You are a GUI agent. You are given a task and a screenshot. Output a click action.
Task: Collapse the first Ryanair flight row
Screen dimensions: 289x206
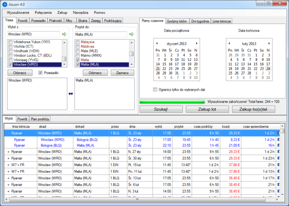(9, 133)
